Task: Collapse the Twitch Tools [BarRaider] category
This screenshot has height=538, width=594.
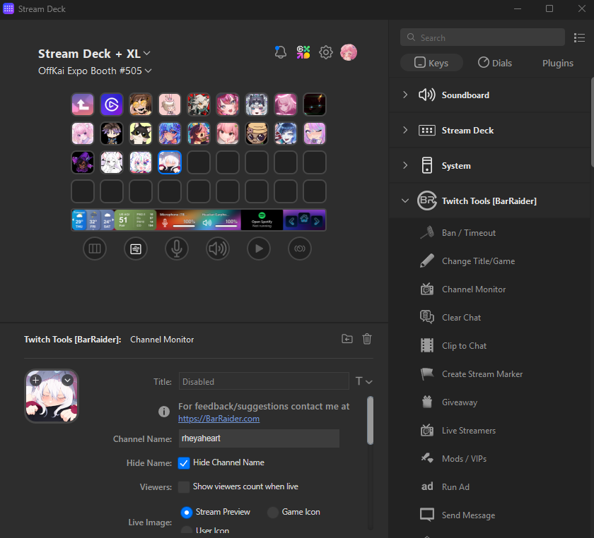Action: coord(405,201)
